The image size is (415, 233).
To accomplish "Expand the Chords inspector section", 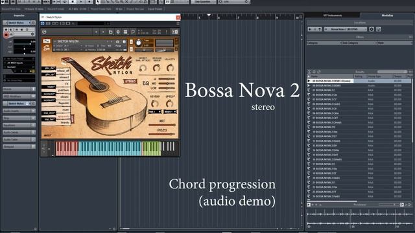I will coord(19,89).
